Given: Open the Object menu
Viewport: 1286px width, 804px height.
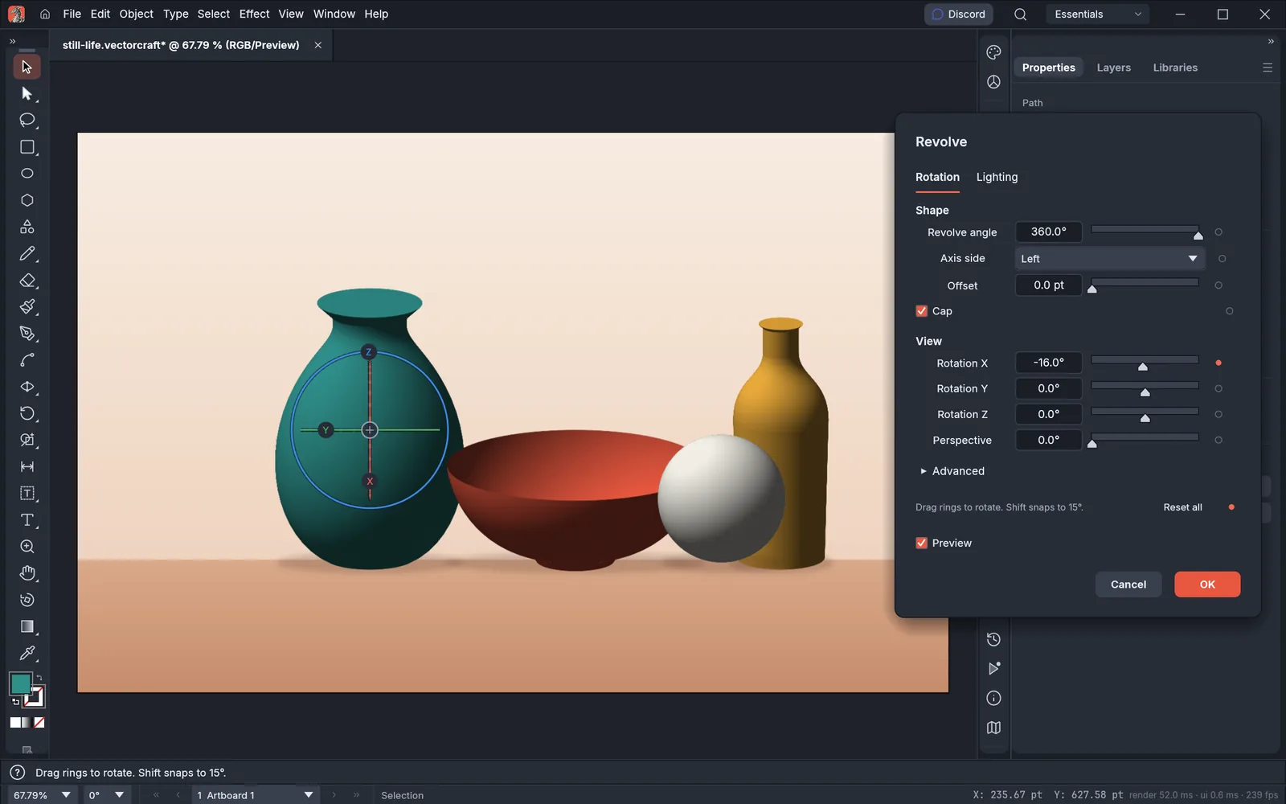Looking at the screenshot, I should [x=136, y=14].
